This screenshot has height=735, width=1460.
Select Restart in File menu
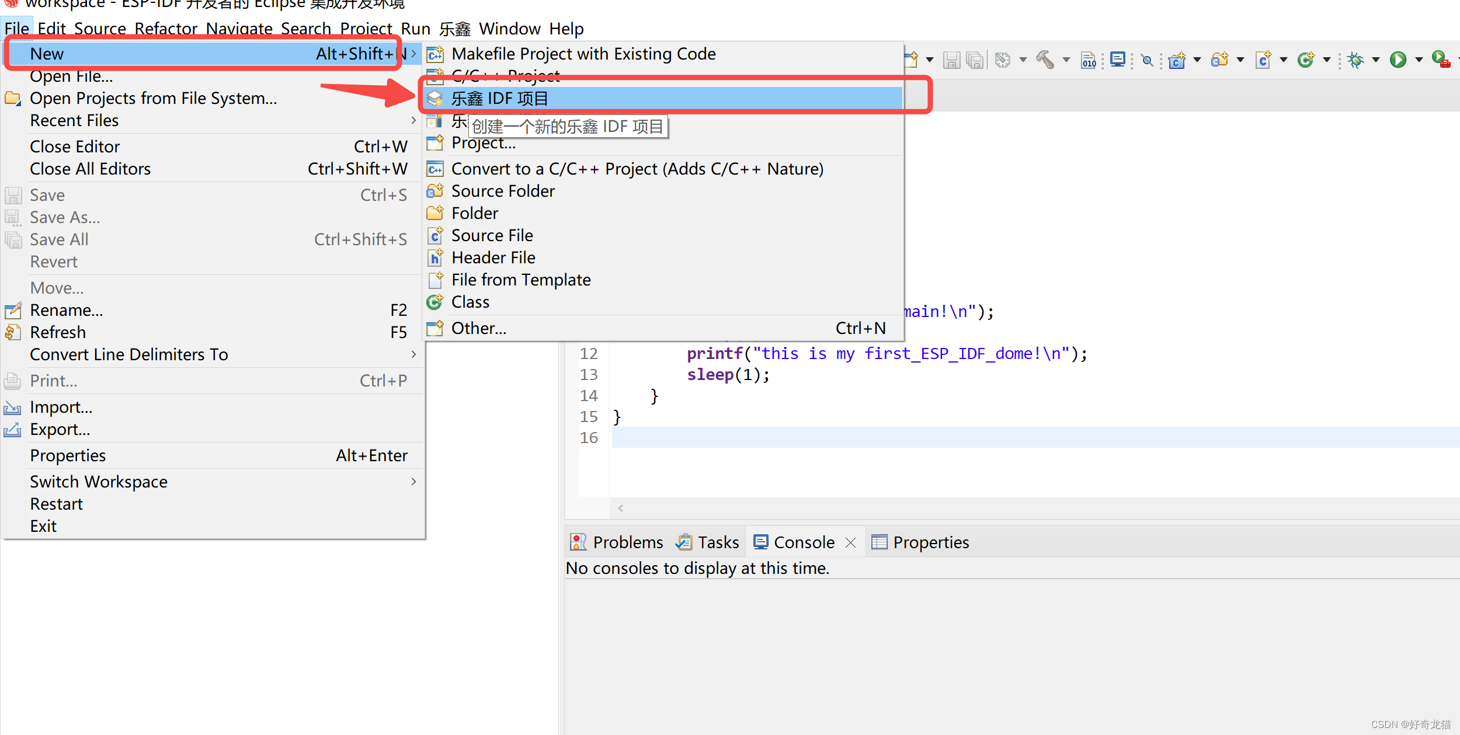pyautogui.click(x=213, y=504)
